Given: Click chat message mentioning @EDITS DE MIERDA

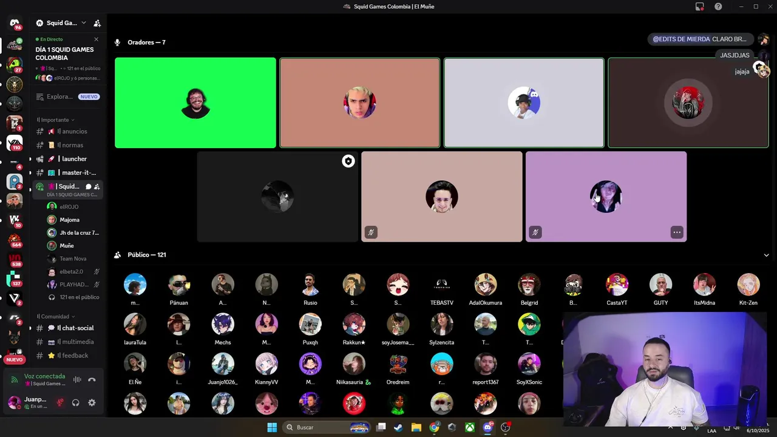Looking at the screenshot, I should 699,39.
